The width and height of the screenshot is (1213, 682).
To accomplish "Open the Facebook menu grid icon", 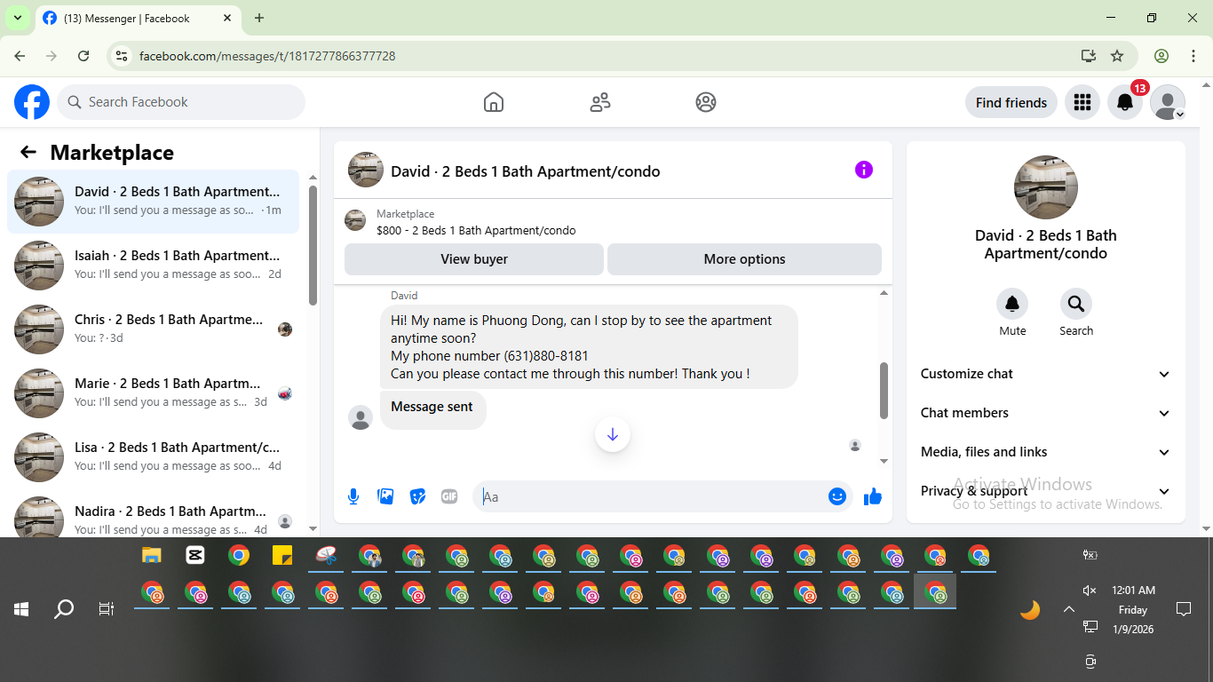I will (x=1082, y=102).
